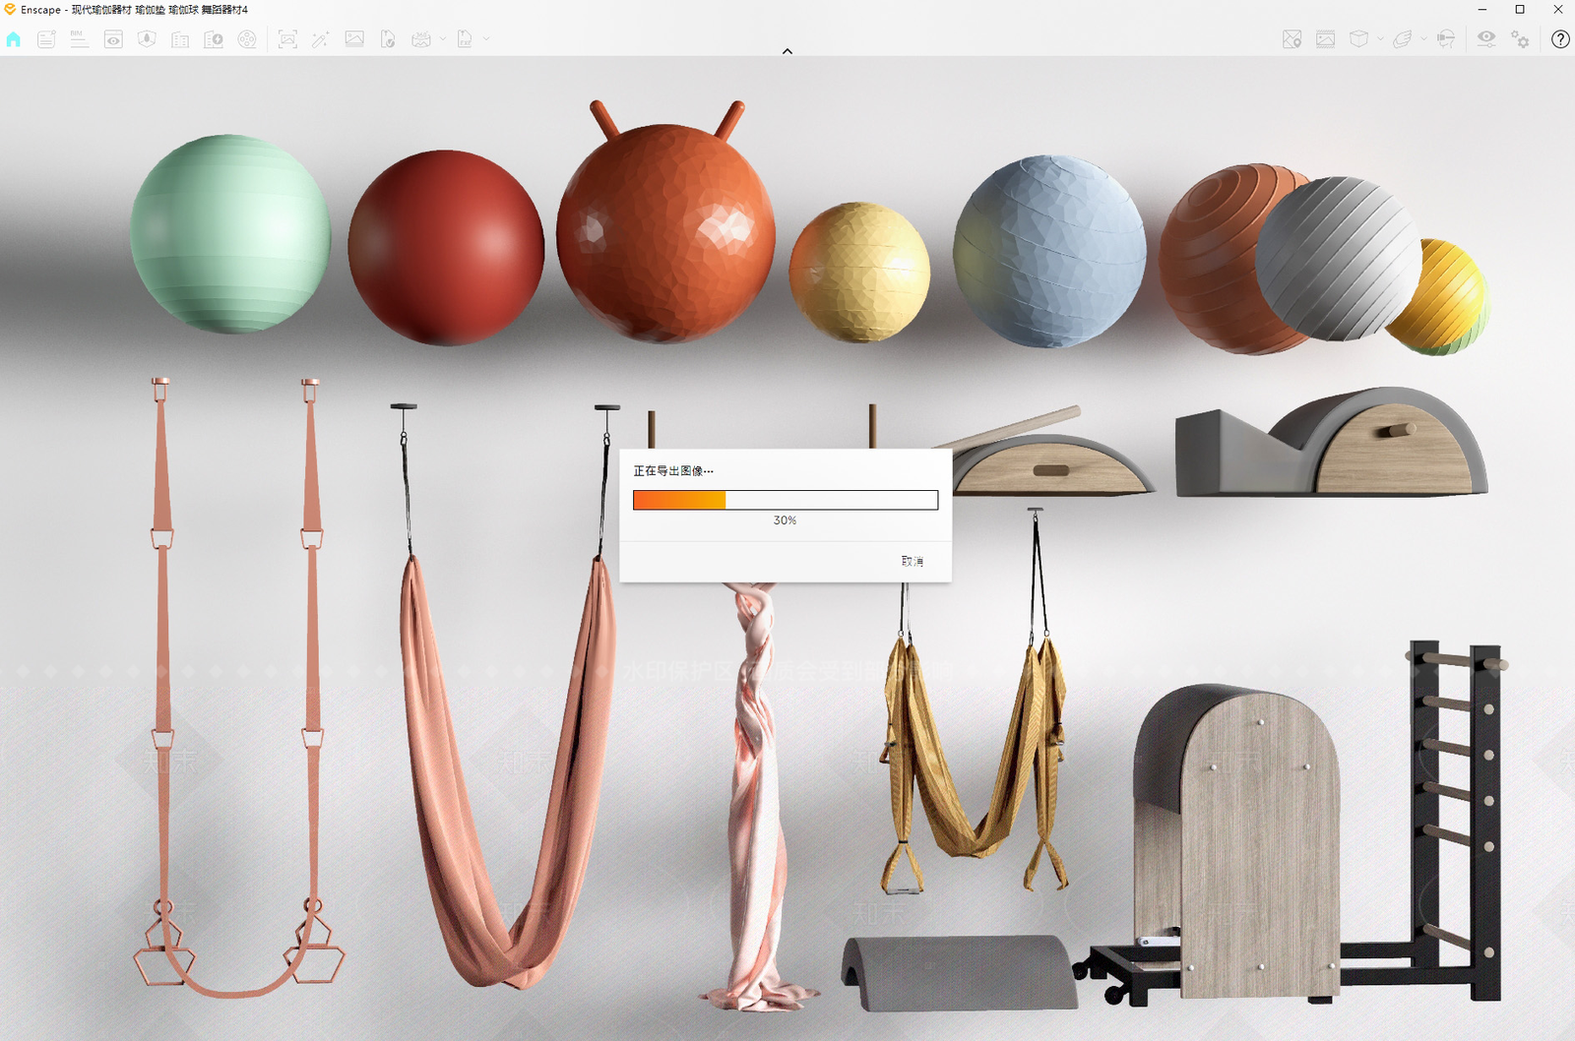Cancel the image export with 取消
The width and height of the screenshot is (1575, 1041).
pyautogui.click(x=913, y=561)
